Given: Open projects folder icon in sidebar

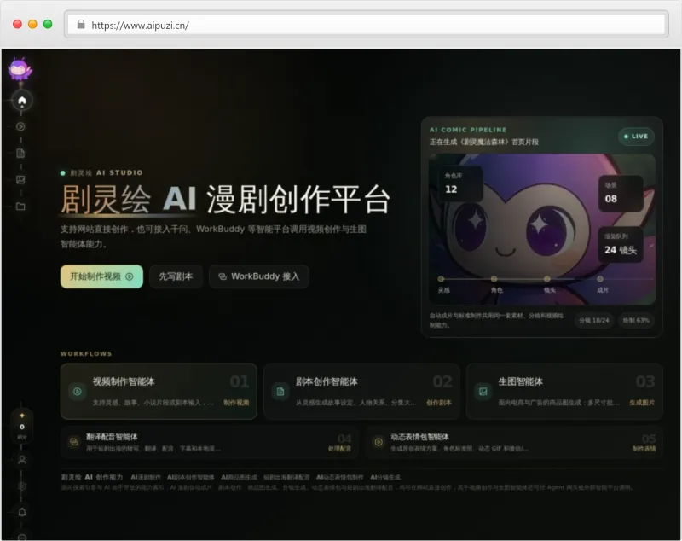Looking at the screenshot, I should [x=20, y=207].
